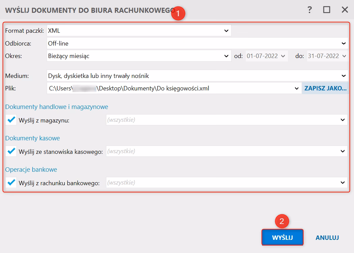Click the dialog title bar text
Screen dimensions: 354x253
click(84, 10)
